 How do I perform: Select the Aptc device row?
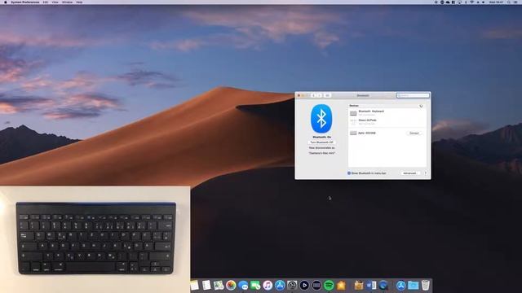tap(387, 133)
